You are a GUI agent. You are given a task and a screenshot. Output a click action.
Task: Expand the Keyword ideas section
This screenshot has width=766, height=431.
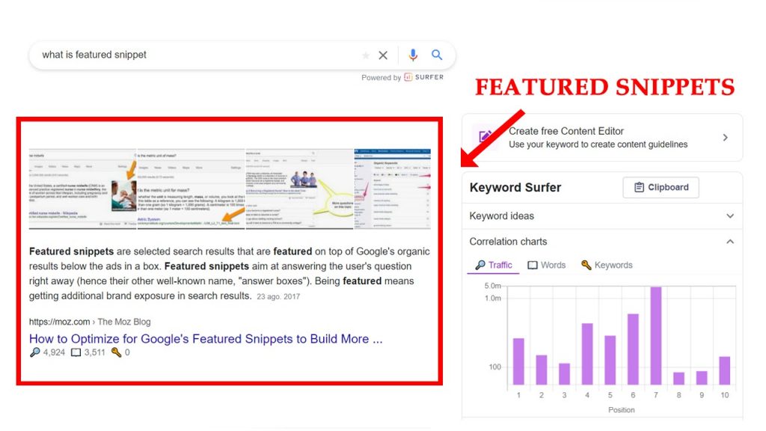point(602,216)
